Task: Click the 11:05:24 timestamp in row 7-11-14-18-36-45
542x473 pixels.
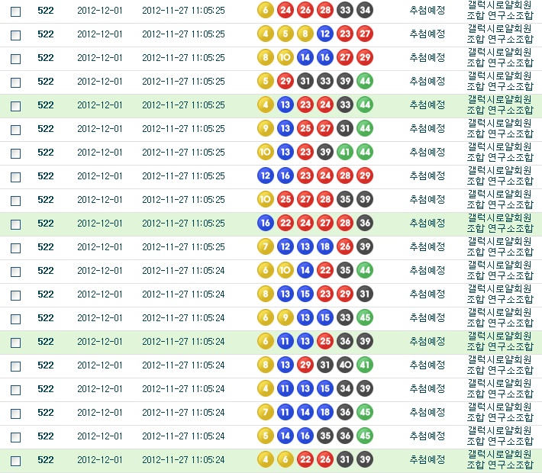Action: click(x=183, y=413)
